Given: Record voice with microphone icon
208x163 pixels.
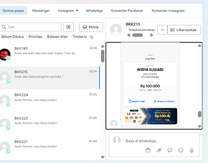Looking at the screenshot, I should (x=192, y=150).
